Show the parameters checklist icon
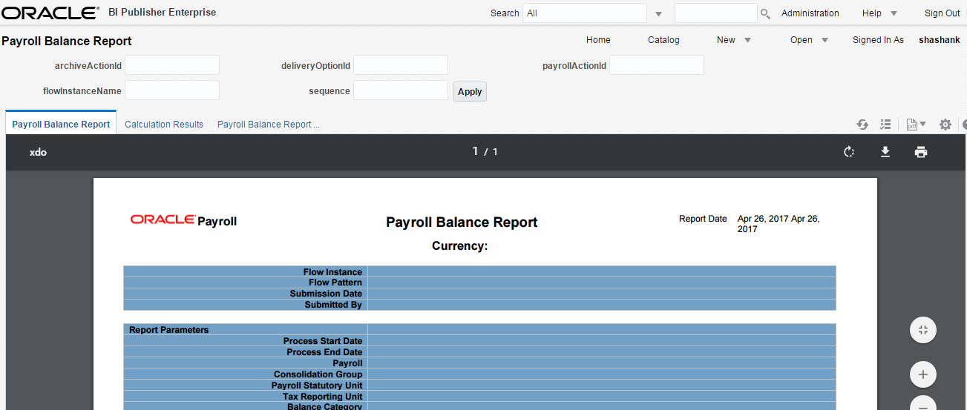The width and height of the screenshot is (967, 410). 885,125
